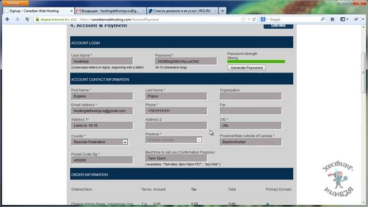
Task: Close the Gmail inbox tab
Action: [143, 11]
